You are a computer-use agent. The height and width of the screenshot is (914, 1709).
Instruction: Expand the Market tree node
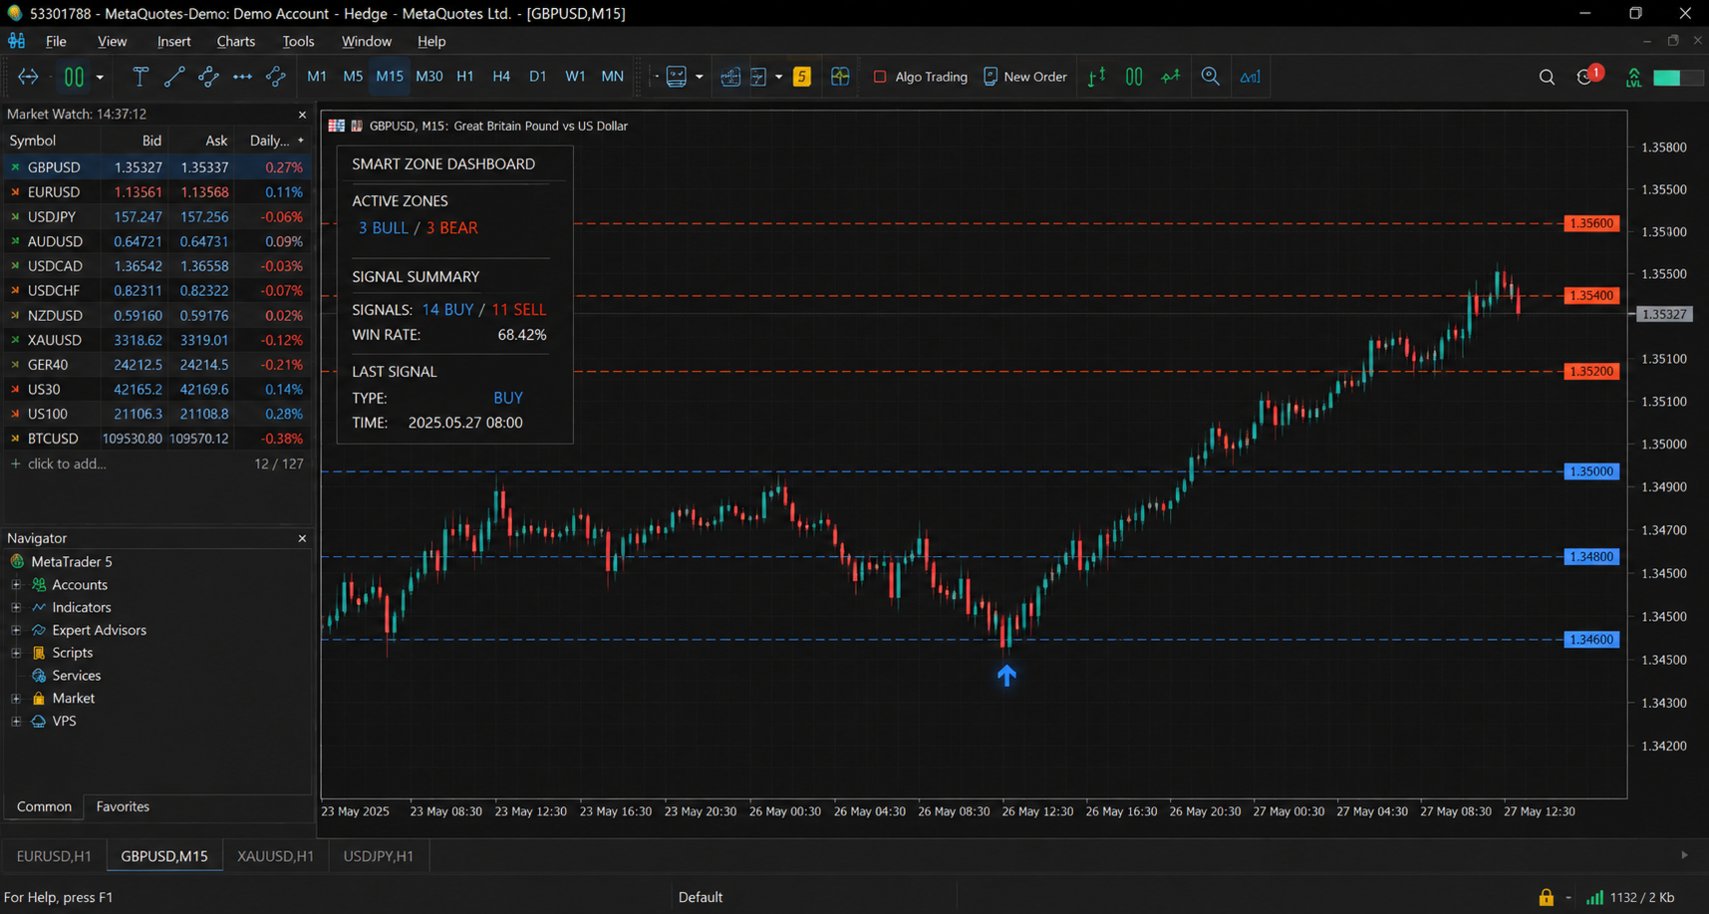click(x=16, y=699)
